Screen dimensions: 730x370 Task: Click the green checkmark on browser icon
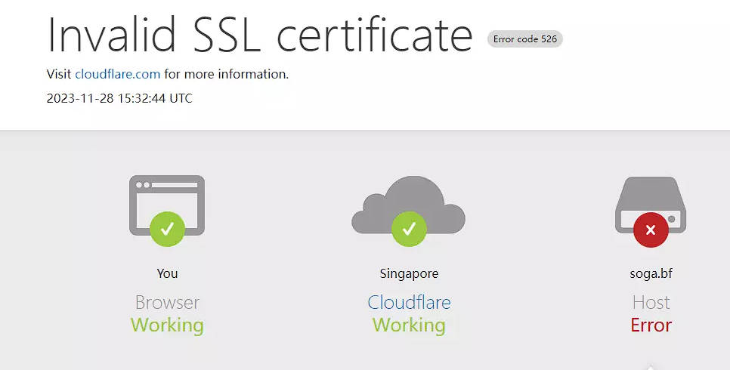pos(168,228)
